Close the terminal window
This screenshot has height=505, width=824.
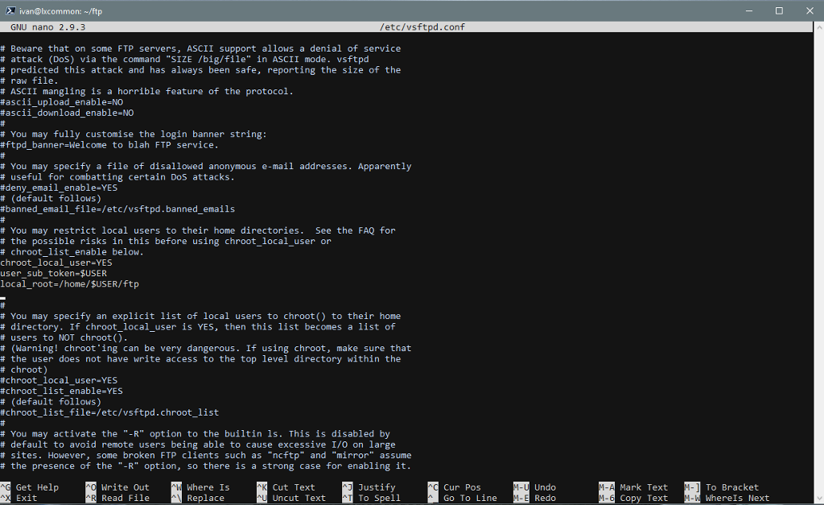point(810,10)
